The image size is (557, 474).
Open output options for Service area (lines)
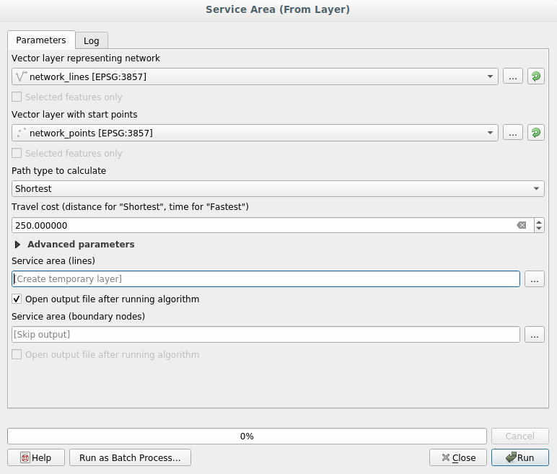[x=534, y=278]
